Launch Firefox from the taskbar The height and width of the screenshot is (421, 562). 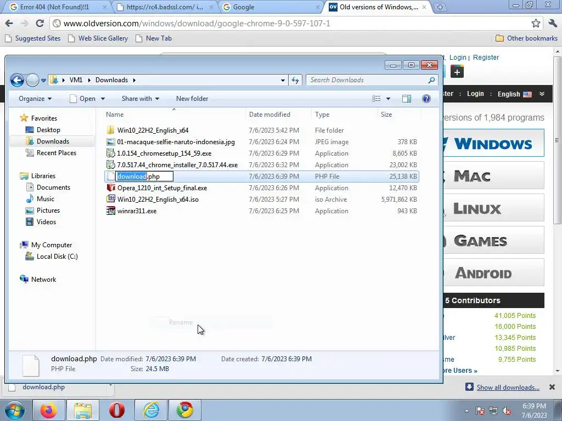click(49, 410)
